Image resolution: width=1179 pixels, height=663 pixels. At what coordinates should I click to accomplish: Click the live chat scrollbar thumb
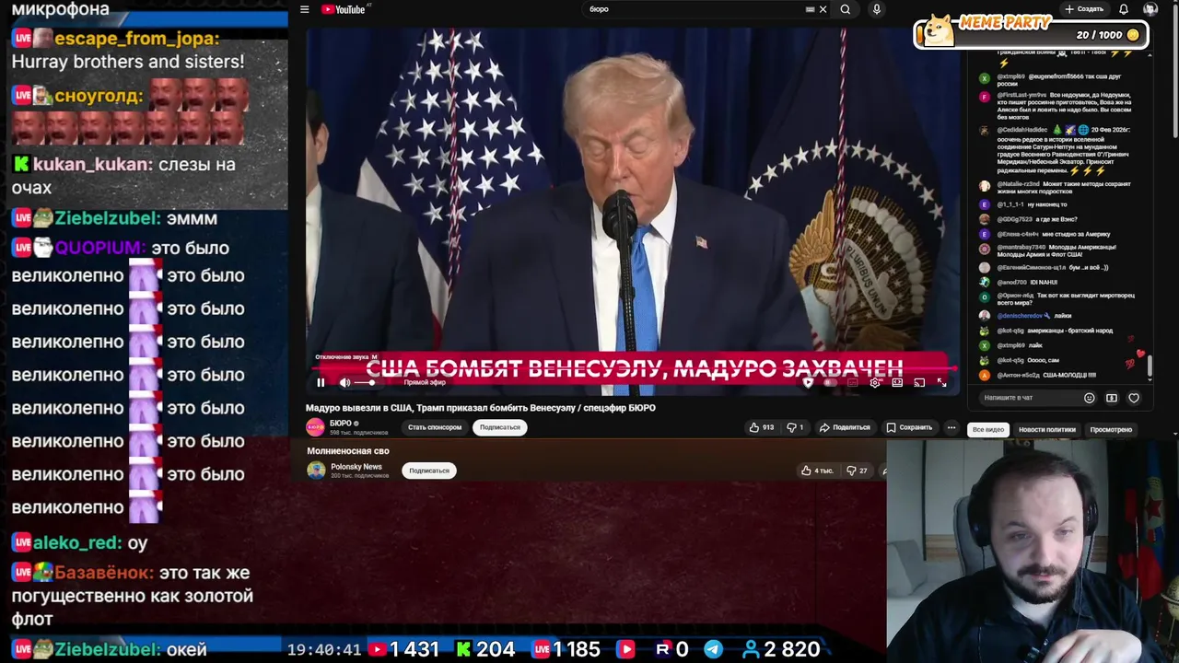(x=1150, y=366)
